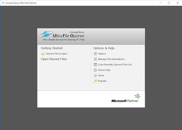Click the golden key icon beside Register
The width and height of the screenshot is (182, 130).
tap(95, 81)
